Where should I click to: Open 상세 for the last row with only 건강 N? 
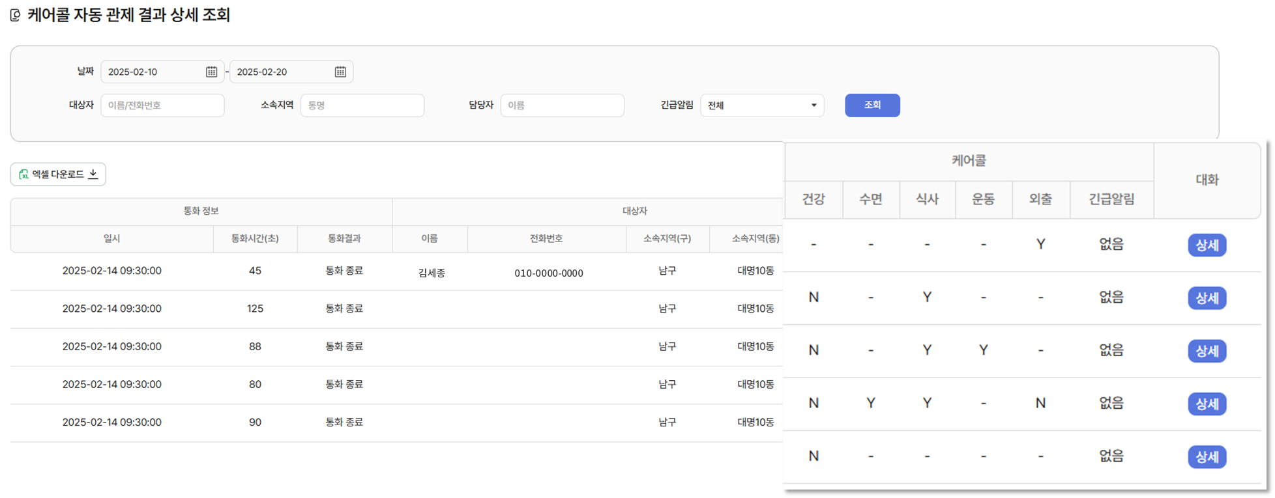1207,456
